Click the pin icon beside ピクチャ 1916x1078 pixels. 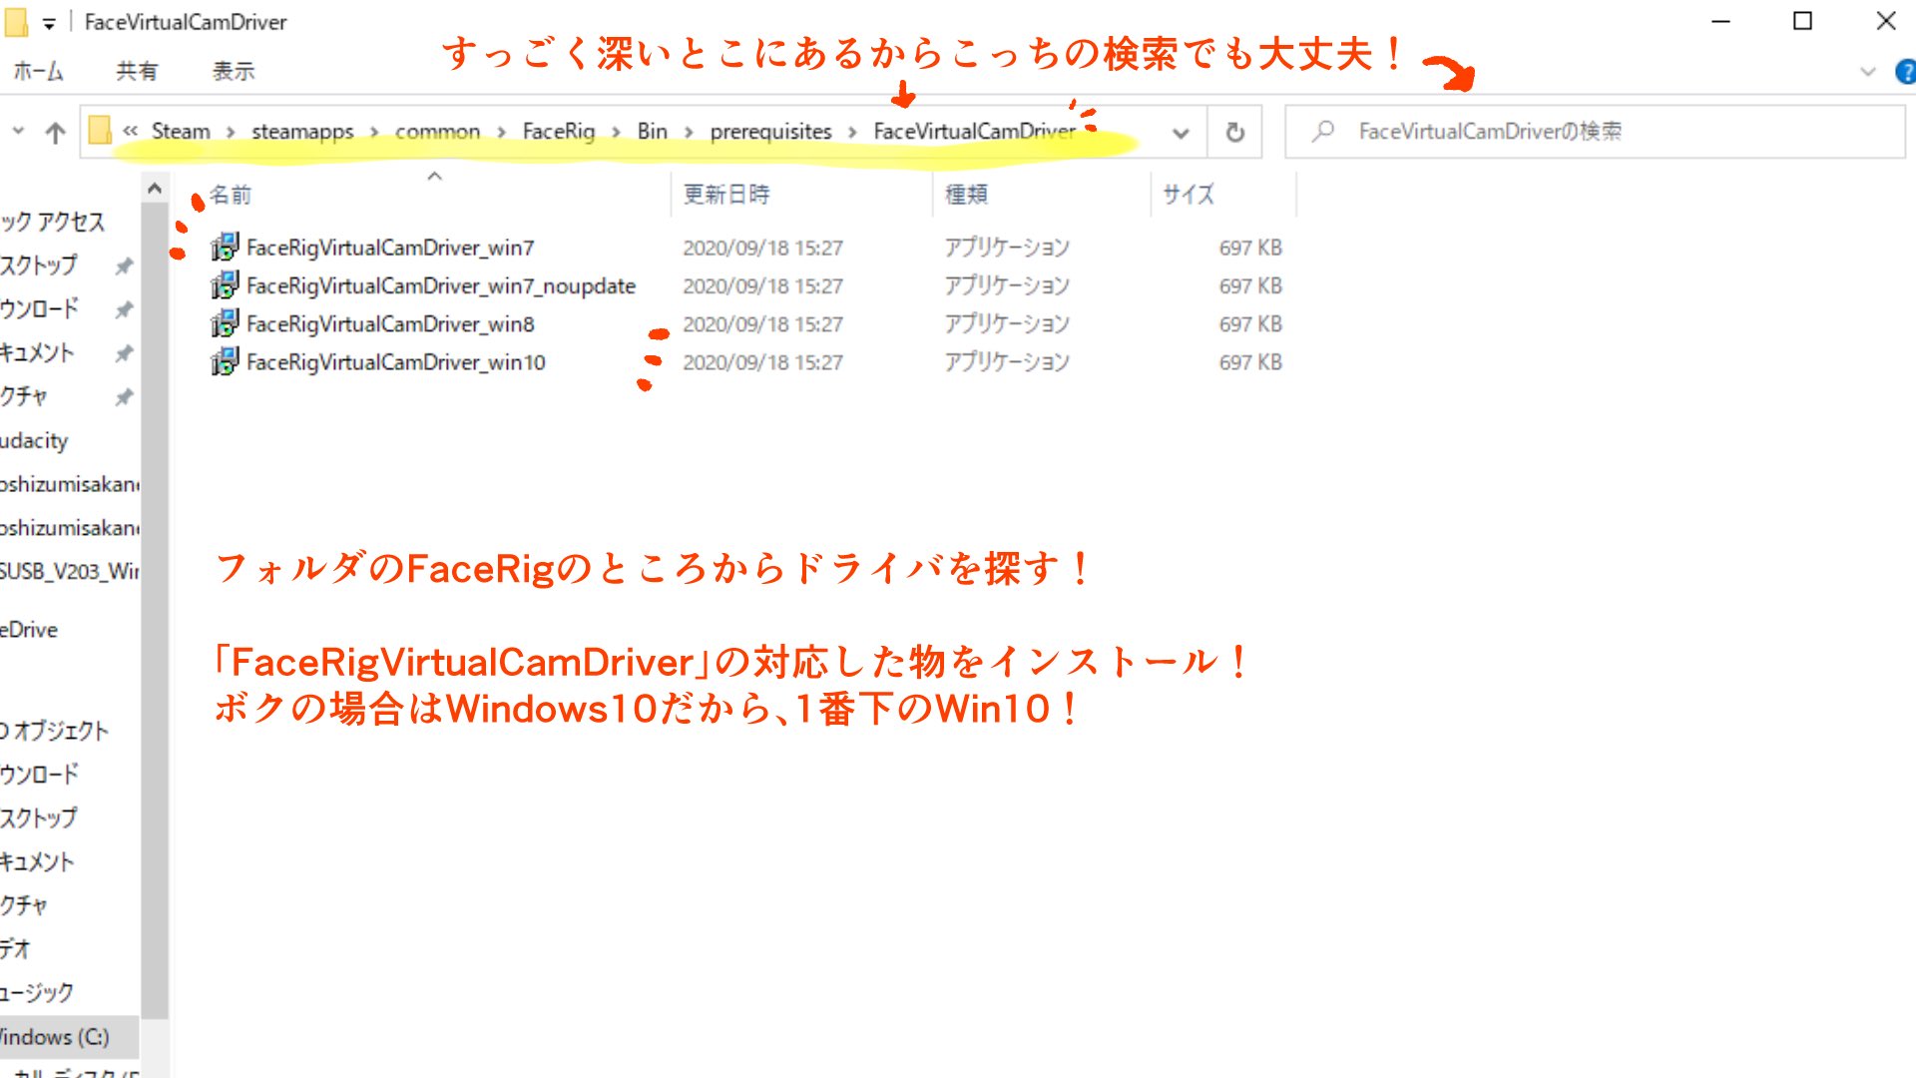click(x=124, y=397)
